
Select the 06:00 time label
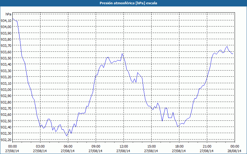(x=68, y=147)
